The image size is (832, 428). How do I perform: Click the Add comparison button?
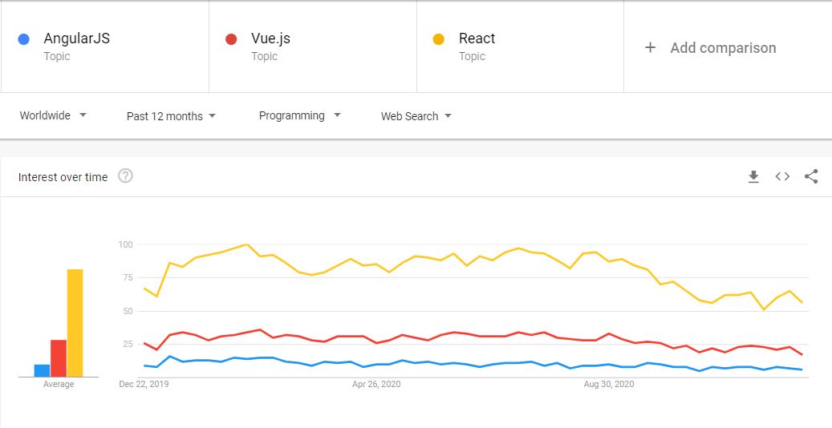point(722,47)
